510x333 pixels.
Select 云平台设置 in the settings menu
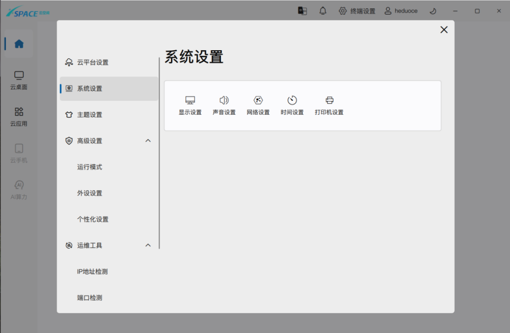(93, 63)
